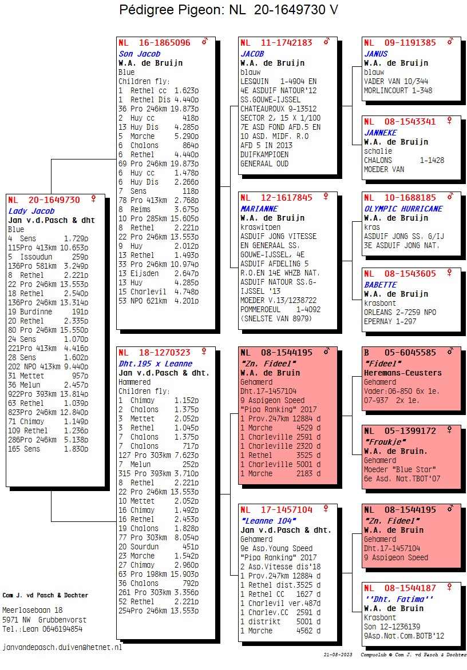The image size is (467, 670).
Task: Select the female symbol in Dht. Fatima box
Action: [450, 587]
